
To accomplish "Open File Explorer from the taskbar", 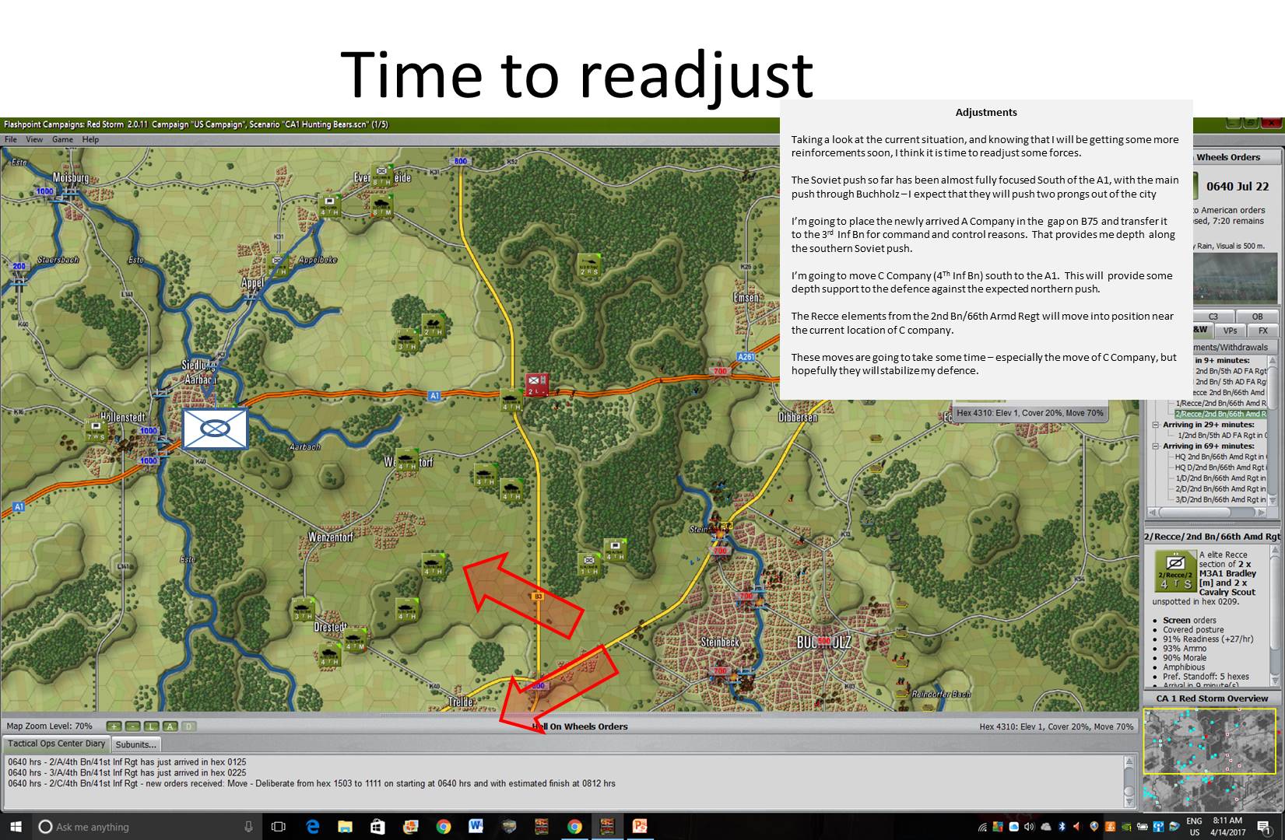I will [345, 827].
